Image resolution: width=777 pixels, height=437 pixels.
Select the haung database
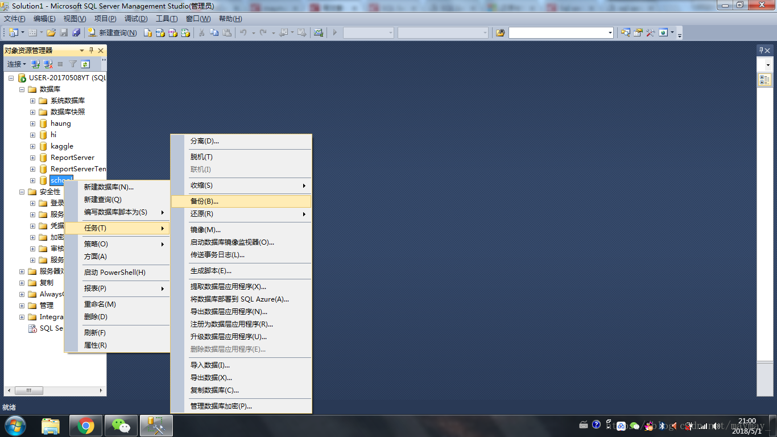pyautogui.click(x=60, y=123)
